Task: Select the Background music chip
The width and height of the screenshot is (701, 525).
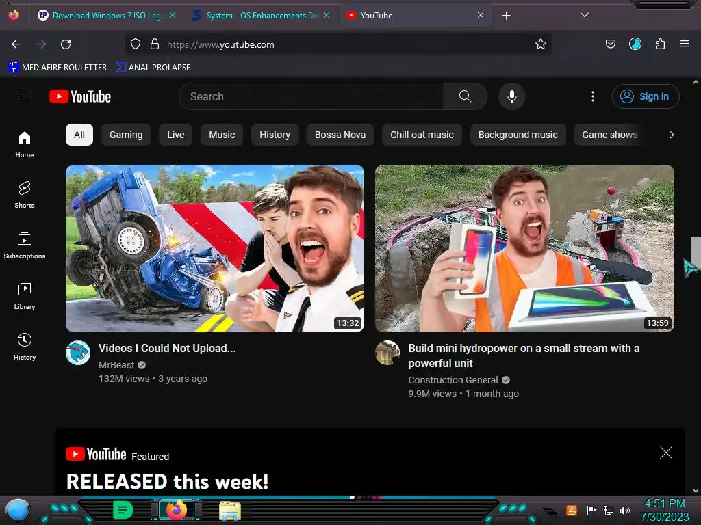Action: (518, 135)
